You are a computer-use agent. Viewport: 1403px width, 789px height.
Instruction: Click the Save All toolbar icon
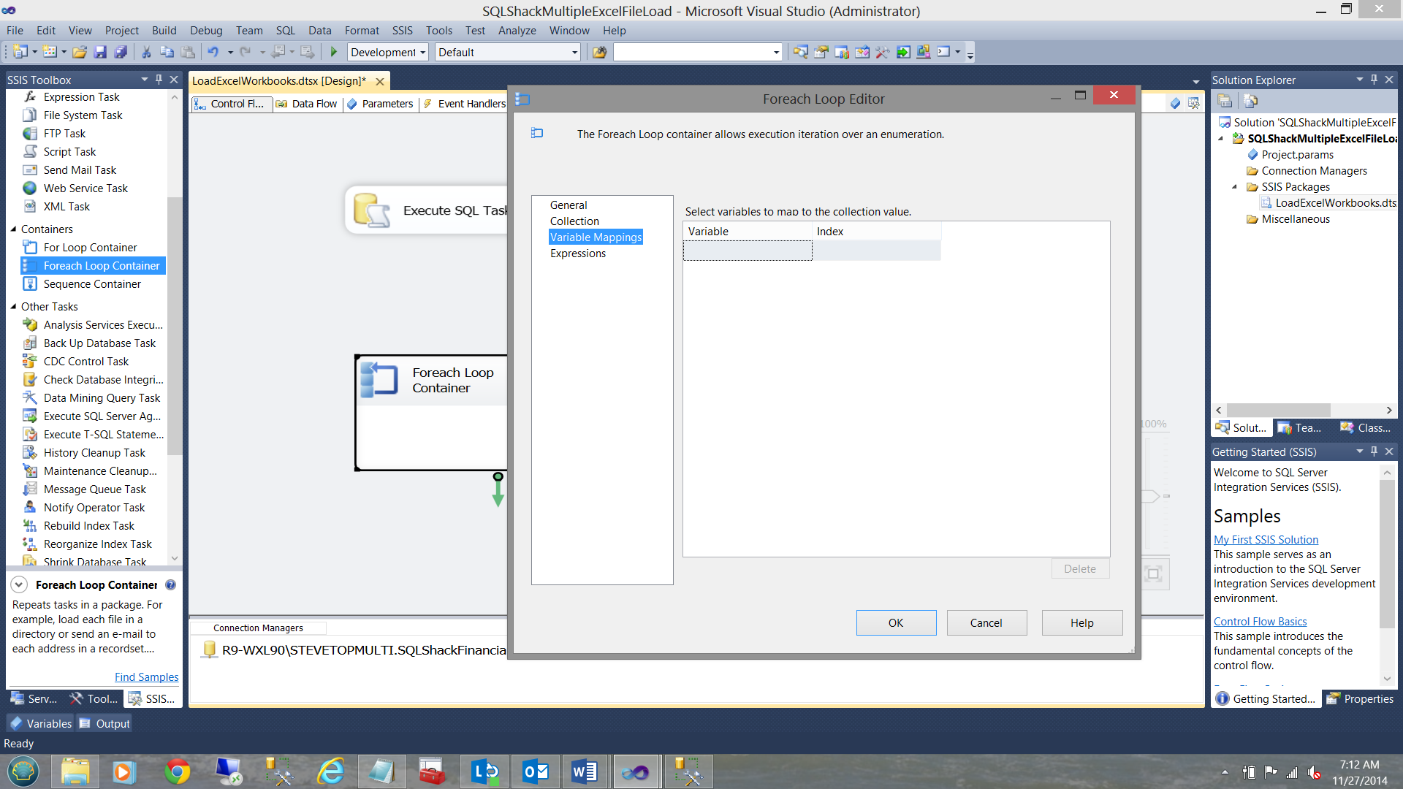[x=121, y=52]
